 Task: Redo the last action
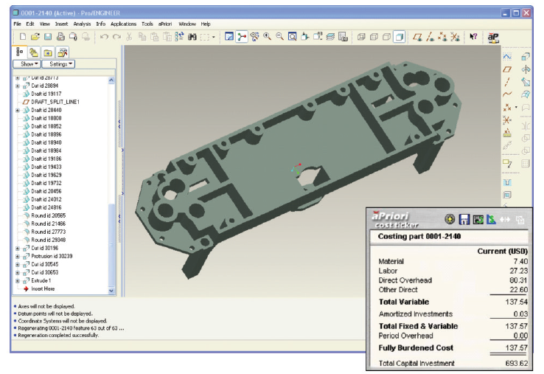[116, 36]
